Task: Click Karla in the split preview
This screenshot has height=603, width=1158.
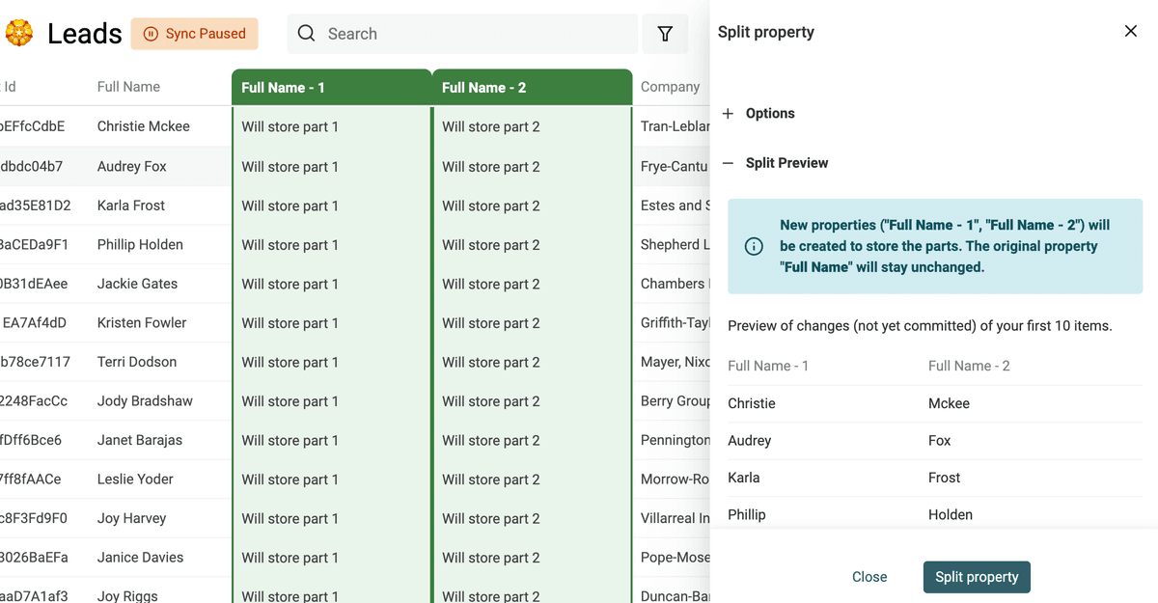Action: (x=744, y=478)
